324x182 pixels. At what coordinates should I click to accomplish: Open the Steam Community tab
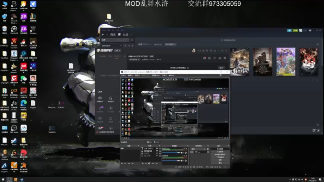click(126, 35)
